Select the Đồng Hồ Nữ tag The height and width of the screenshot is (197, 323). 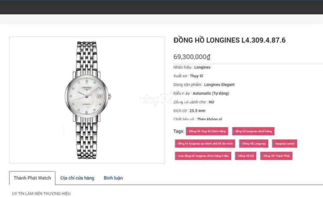(x=245, y=156)
